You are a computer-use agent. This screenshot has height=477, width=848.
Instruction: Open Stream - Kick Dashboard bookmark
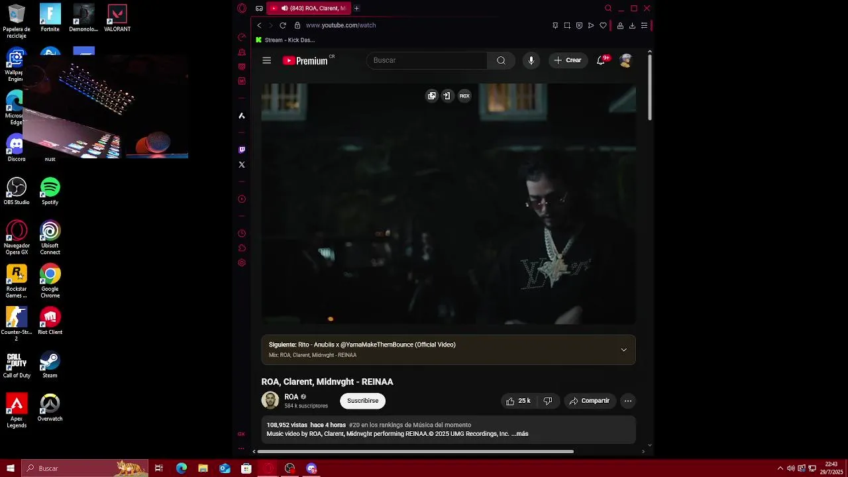pyautogui.click(x=286, y=40)
